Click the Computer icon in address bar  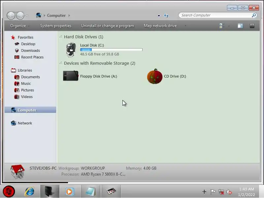point(39,15)
